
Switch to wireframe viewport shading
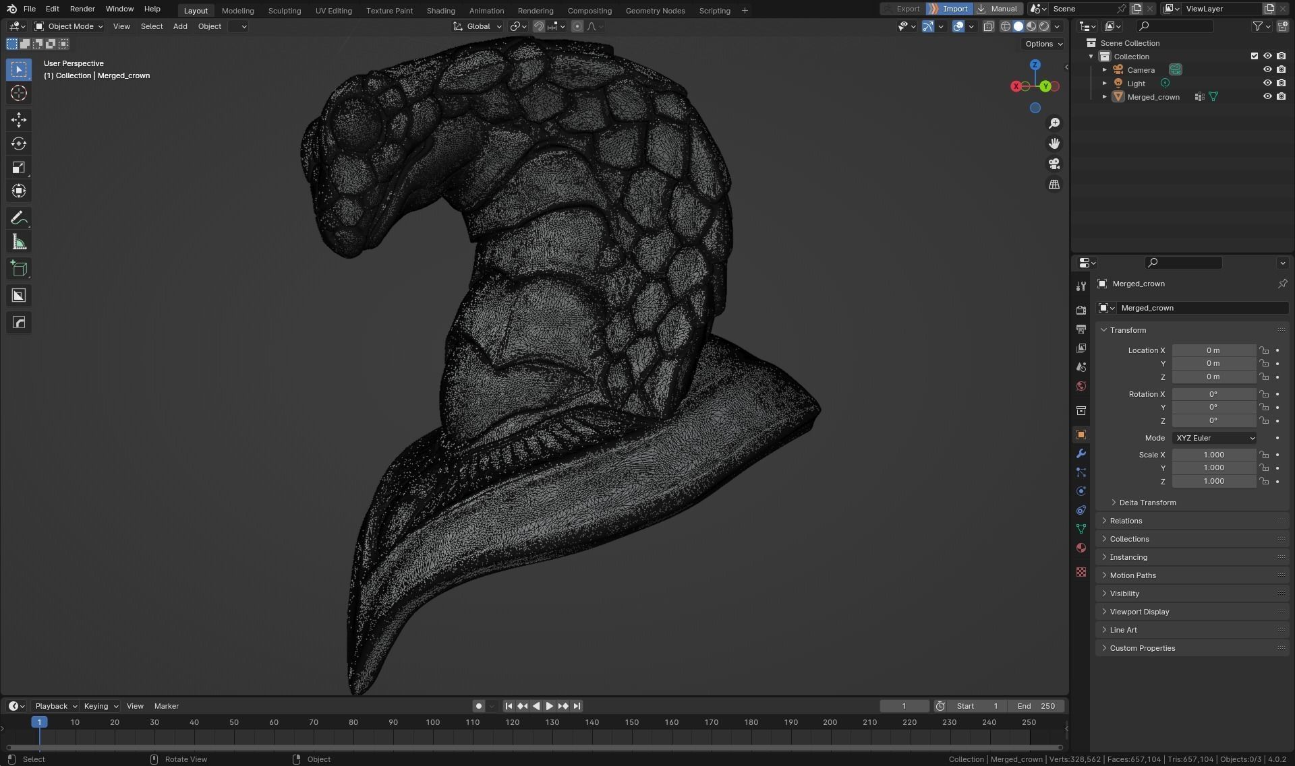pos(1005,26)
